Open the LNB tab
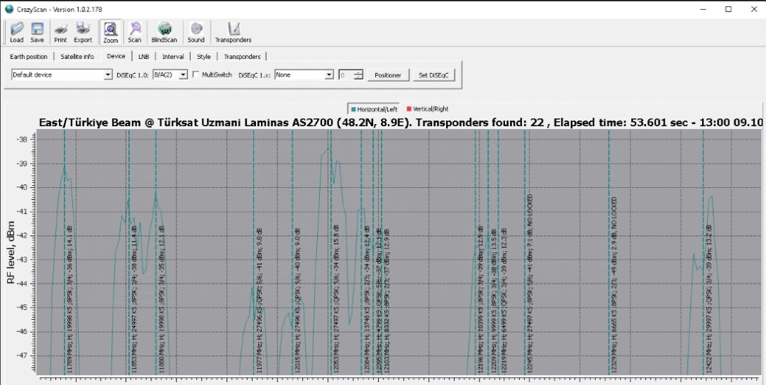The height and width of the screenshot is (385, 766). tap(143, 57)
